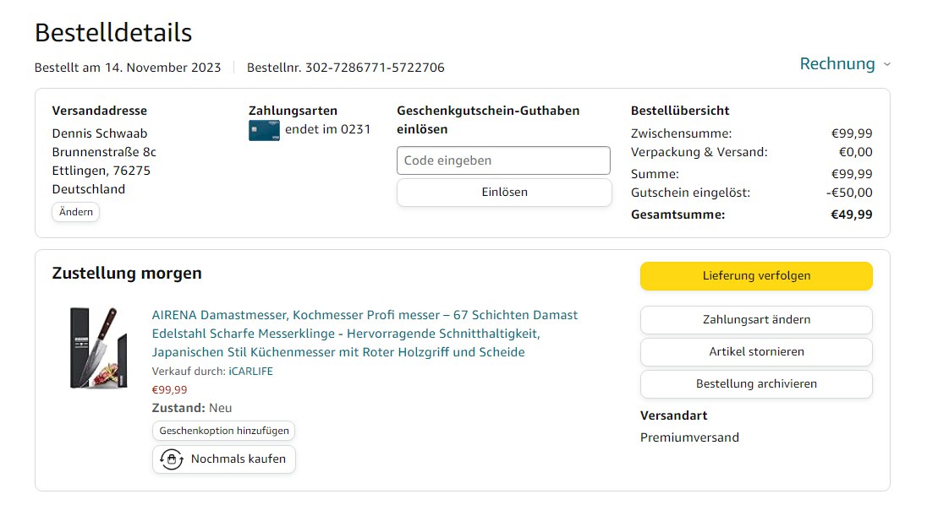
Task: Archive order with Bestellung archivieren
Action: pyautogui.click(x=756, y=383)
